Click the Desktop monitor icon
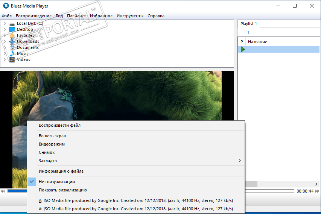Viewport: 321px width, 214px height. pos(12,30)
